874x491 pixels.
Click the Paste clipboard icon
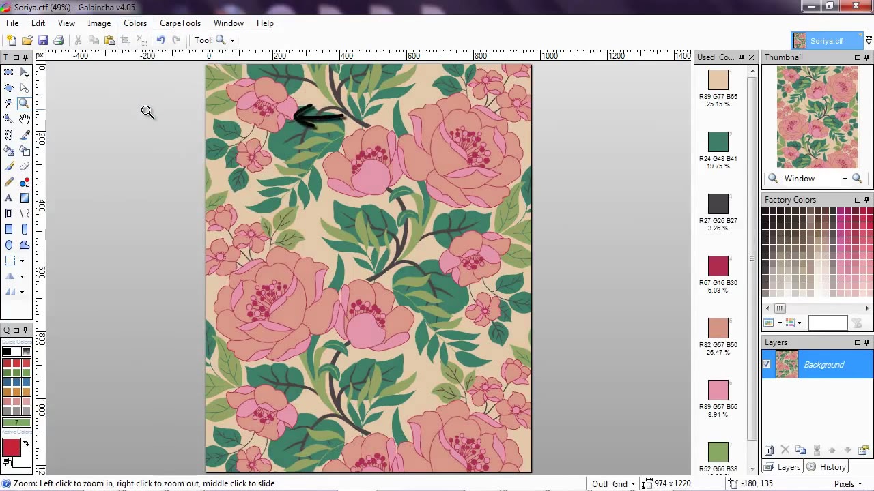click(109, 40)
